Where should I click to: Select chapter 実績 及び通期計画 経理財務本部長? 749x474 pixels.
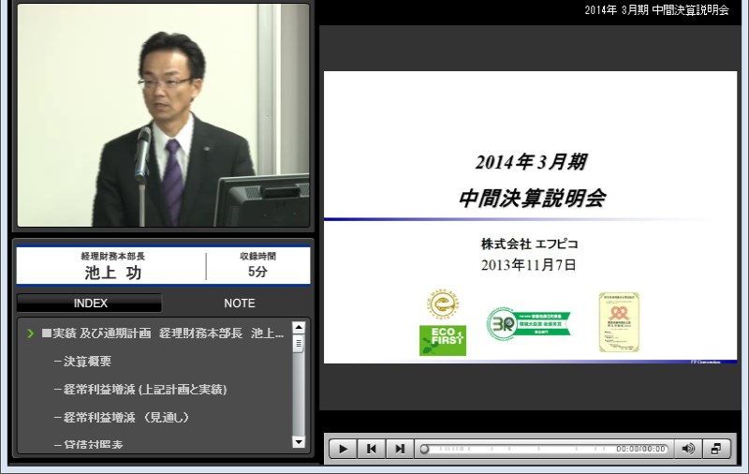(x=162, y=333)
